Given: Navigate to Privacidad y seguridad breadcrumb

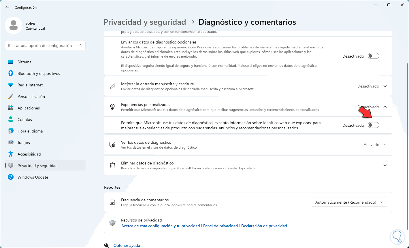Looking at the screenshot, I should coord(145,22).
